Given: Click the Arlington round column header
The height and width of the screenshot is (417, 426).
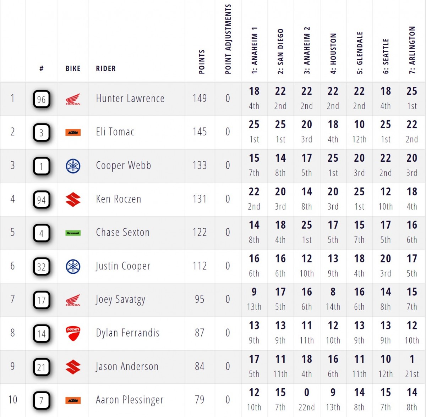Looking at the screenshot, I should click(x=412, y=50).
